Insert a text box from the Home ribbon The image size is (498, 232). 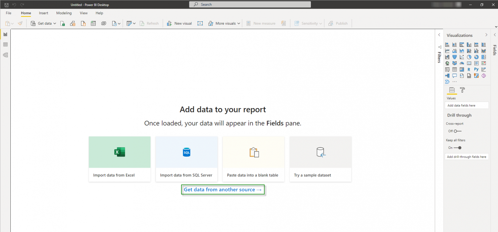tap(200, 23)
